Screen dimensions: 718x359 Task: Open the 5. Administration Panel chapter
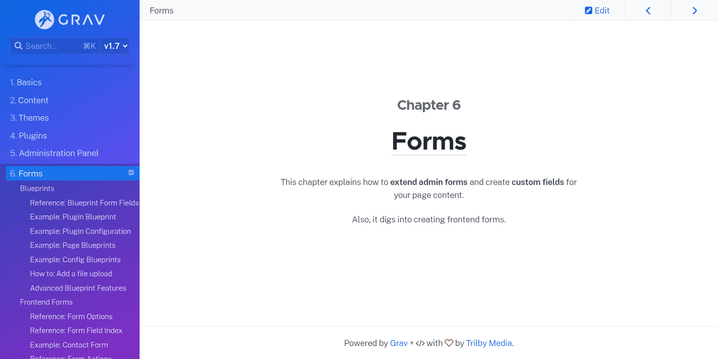(x=53, y=153)
